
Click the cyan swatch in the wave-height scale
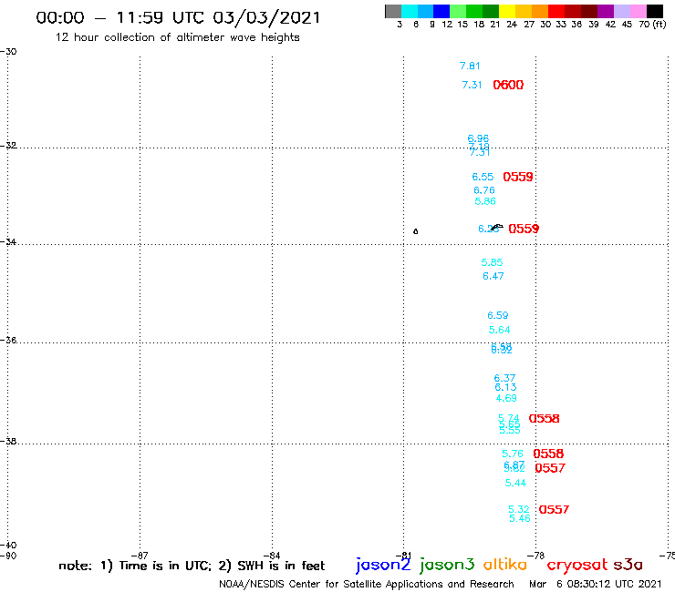pos(410,11)
